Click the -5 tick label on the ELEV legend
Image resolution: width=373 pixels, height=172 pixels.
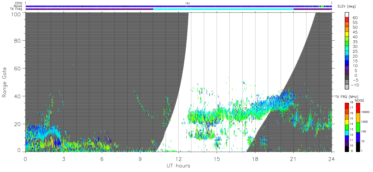tap(355, 80)
